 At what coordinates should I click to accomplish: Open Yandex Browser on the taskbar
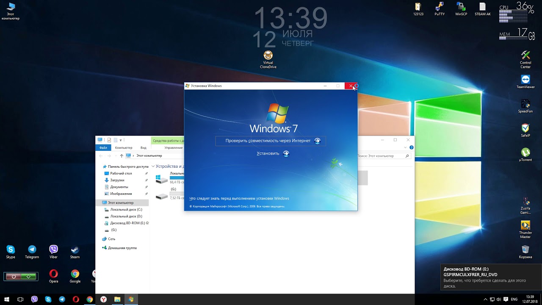coord(103,299)
